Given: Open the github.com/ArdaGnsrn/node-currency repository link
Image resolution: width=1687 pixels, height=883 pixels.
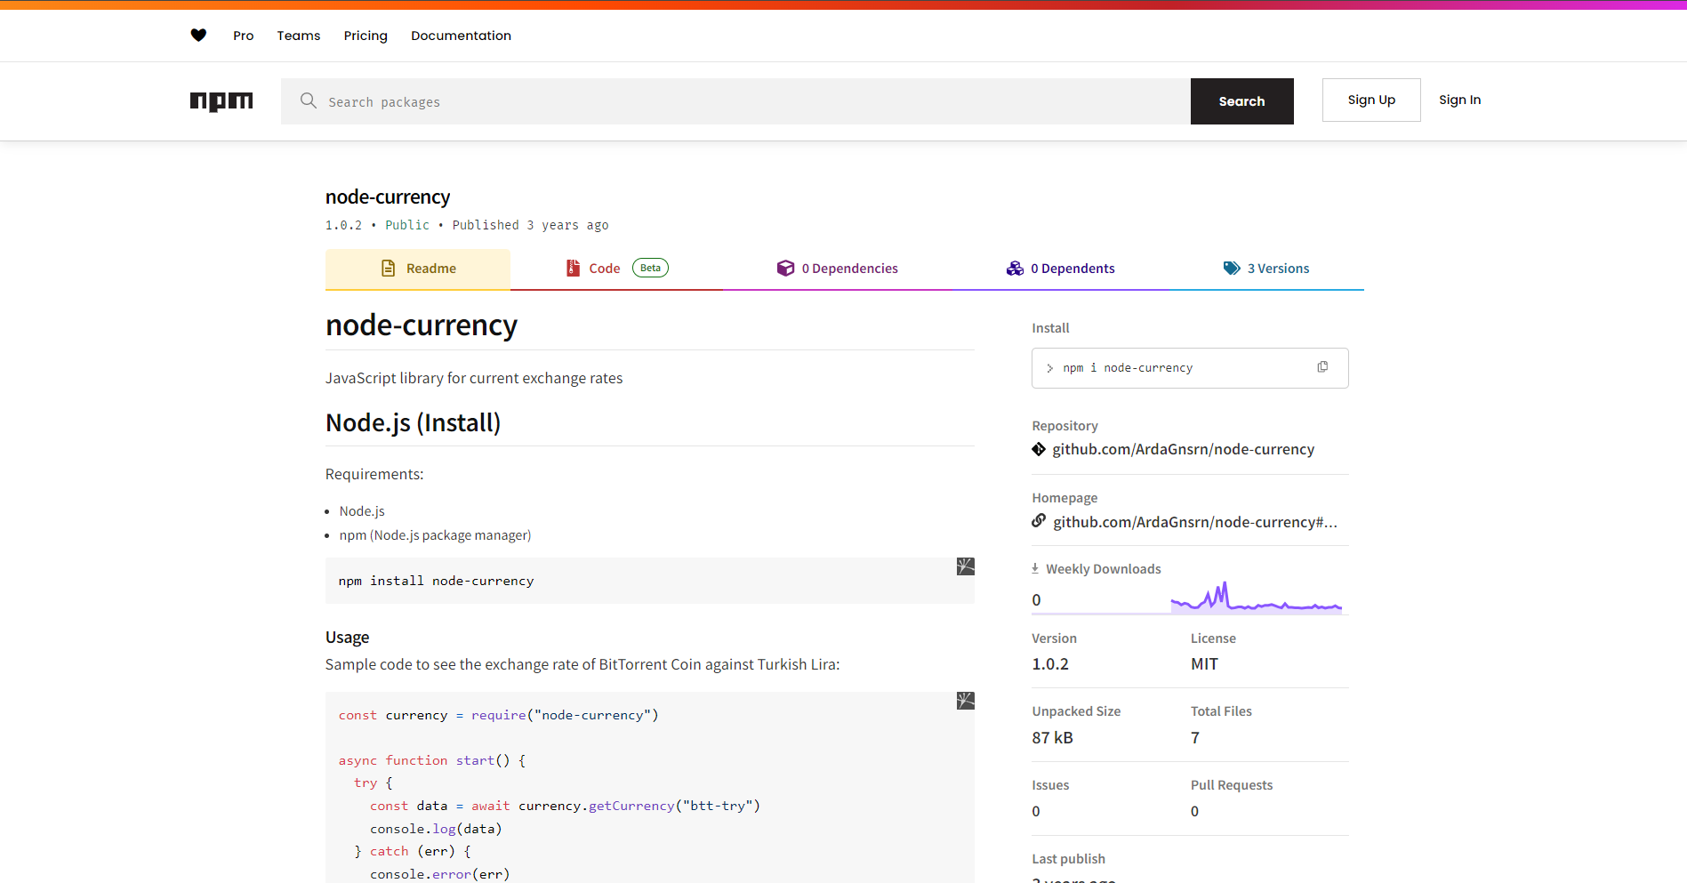Looking at the screenshot, I should [x=1184, y=449].
